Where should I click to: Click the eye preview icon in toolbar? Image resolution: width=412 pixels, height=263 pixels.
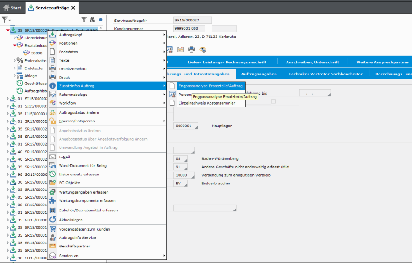point(202,49)
